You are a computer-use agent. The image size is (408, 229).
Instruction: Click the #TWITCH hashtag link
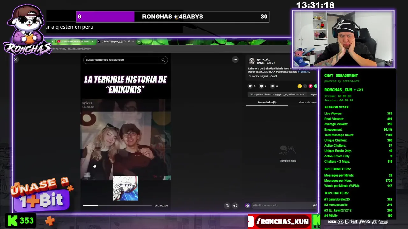304,72
